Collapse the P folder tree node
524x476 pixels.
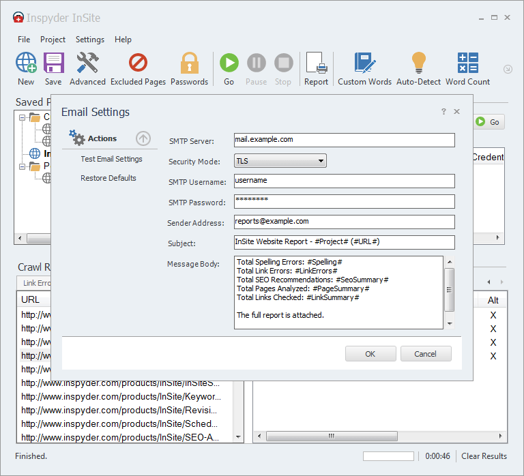22,166
